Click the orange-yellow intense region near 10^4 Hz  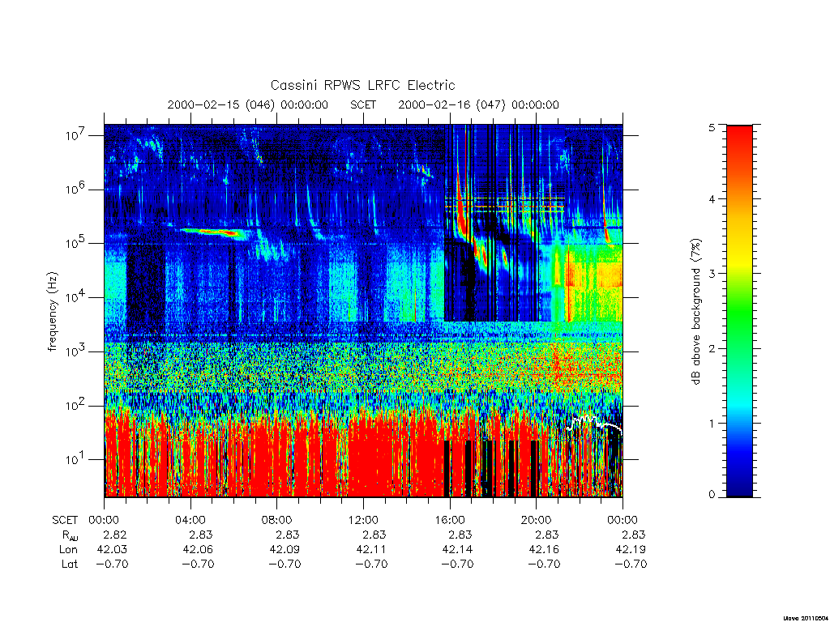click(x=593, y=274)
